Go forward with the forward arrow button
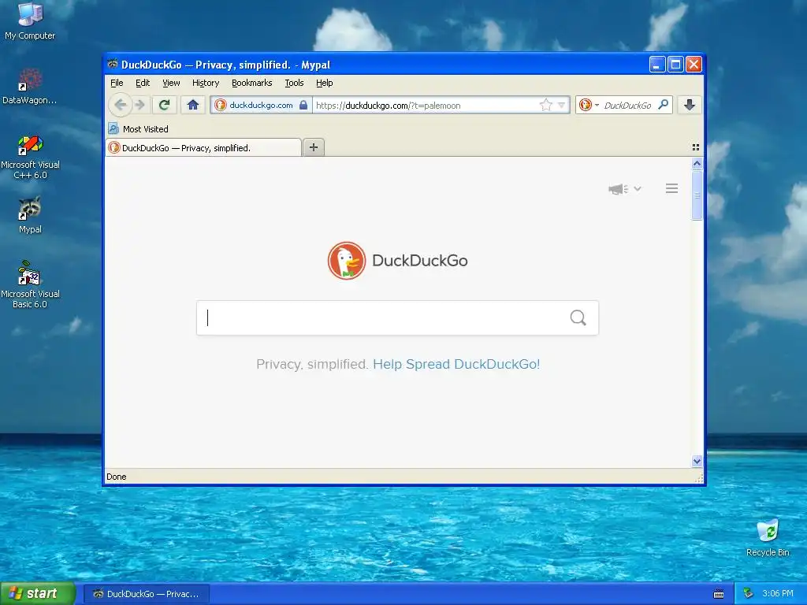 140,105
